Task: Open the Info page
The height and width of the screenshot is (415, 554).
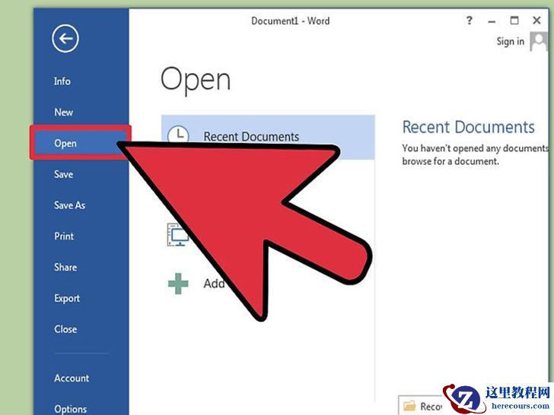Action: (x=62, y=81)
